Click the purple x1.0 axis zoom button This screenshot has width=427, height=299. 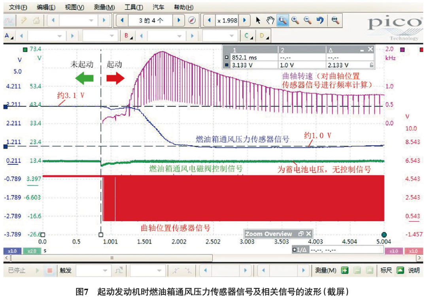[x=394, y=251]
